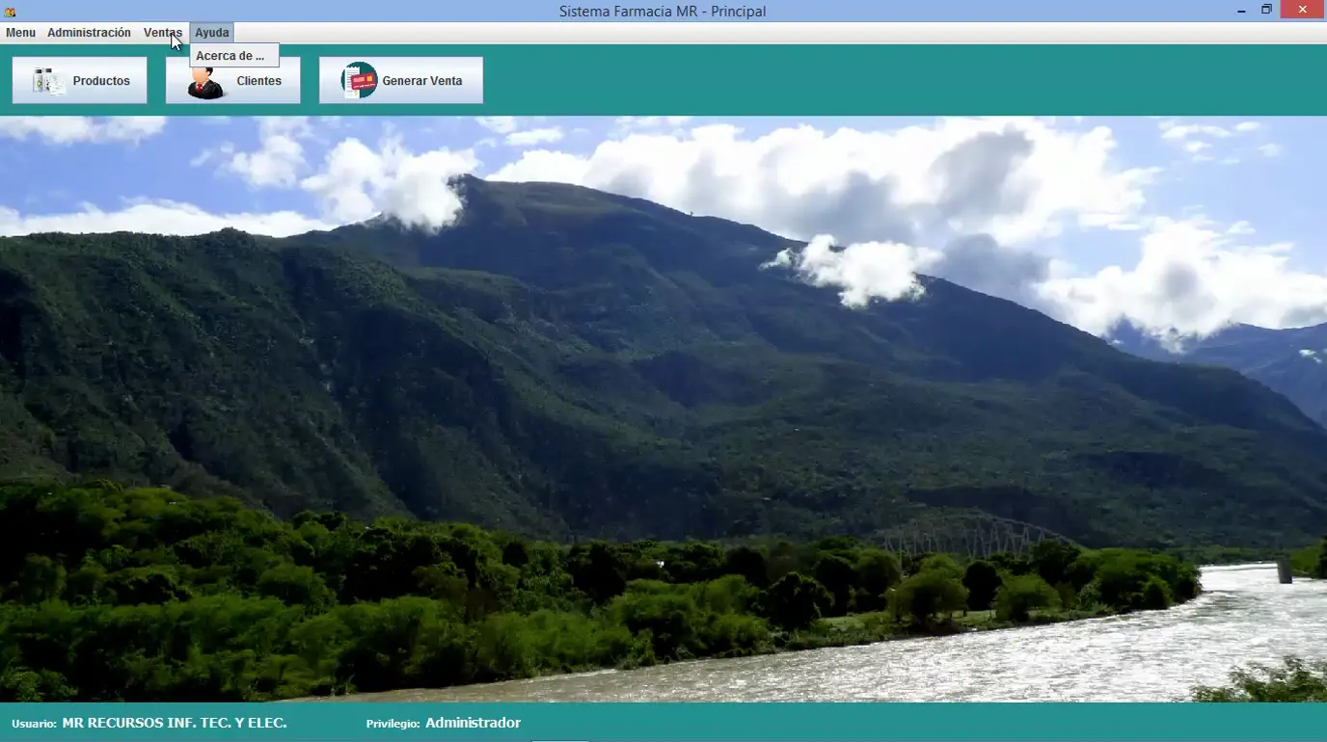Click the user name "MR RECURSOS INF. TEC. Y ELEC."

click(x=175, y=723)
